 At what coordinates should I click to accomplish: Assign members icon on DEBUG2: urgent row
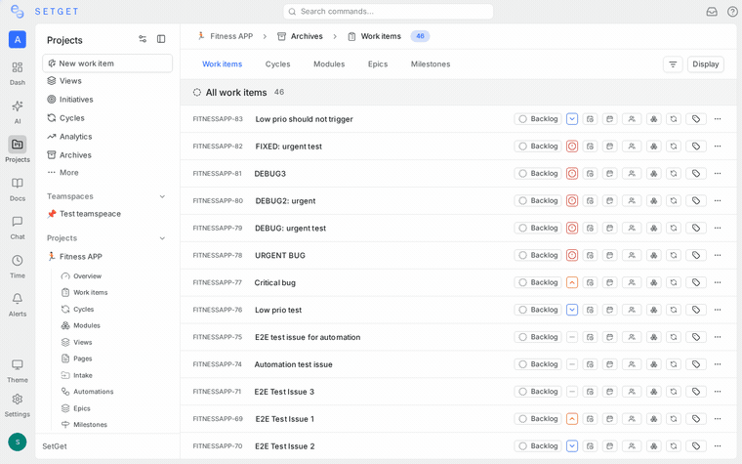click(632, 201)
